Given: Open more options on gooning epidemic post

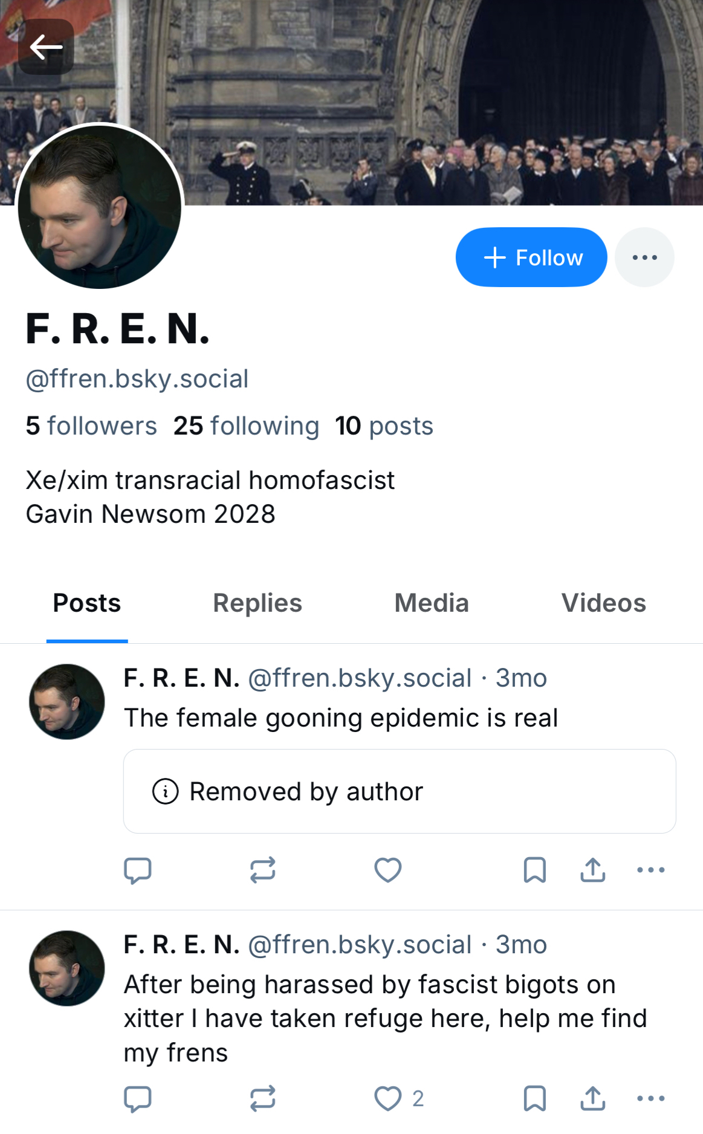Looking at the screenshot, I should click(651, 870).
